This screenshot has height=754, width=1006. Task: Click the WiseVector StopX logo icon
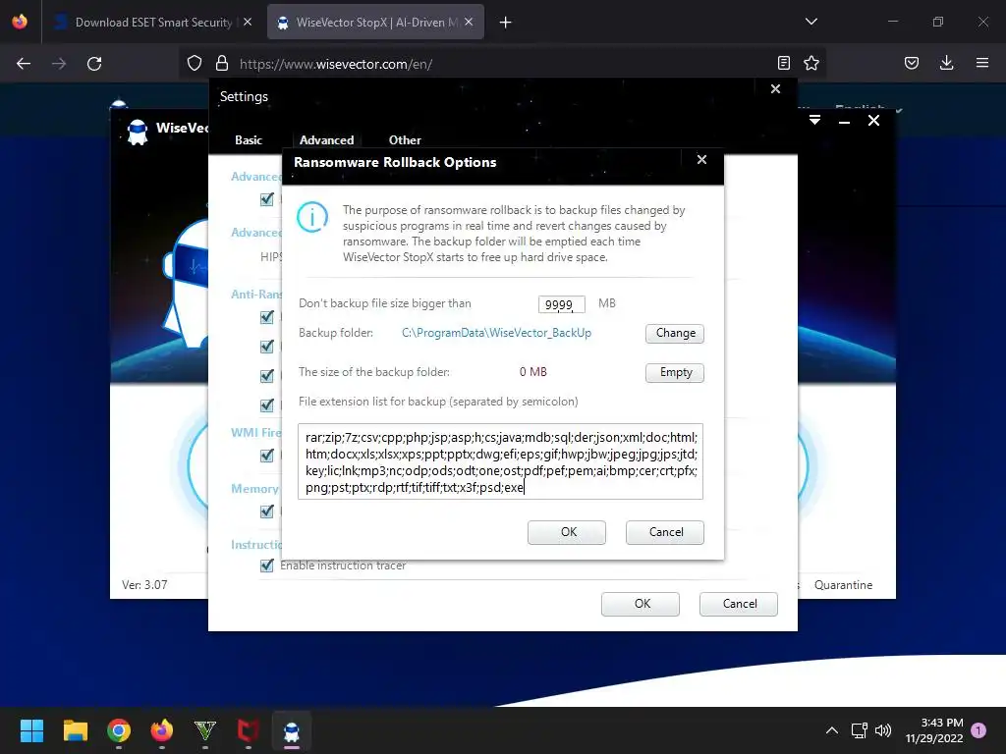coord(138,133)
